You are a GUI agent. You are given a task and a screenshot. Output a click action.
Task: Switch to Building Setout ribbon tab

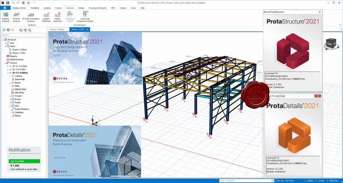tap(19, 8)
